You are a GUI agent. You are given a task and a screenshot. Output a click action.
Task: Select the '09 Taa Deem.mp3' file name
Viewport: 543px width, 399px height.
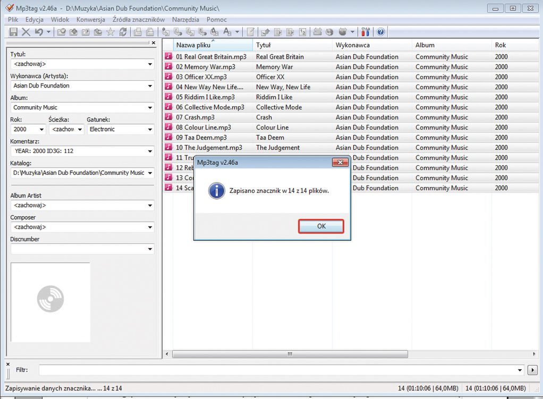201,138
